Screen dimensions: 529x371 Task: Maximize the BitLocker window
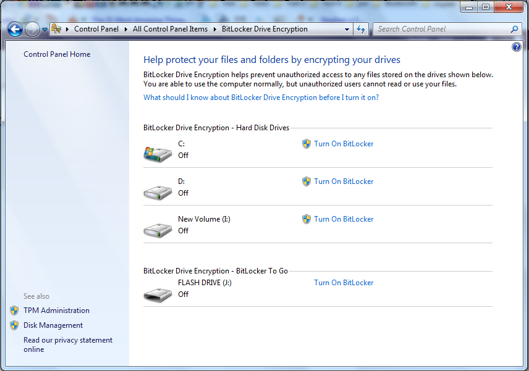click(x=486, y=7)
